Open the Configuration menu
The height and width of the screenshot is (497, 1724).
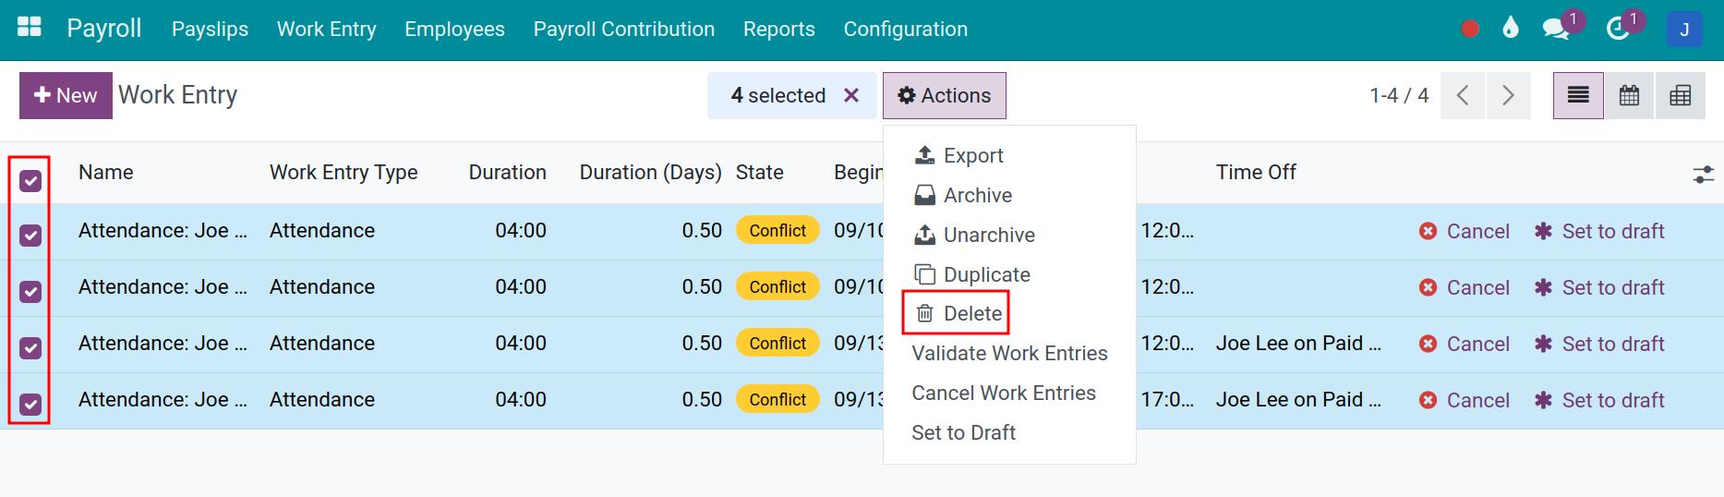point(905,29)
